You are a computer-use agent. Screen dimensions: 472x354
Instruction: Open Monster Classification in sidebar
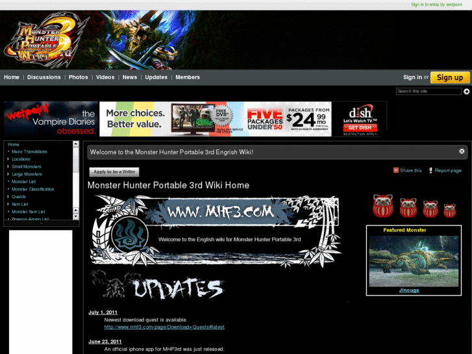[33, 189]
